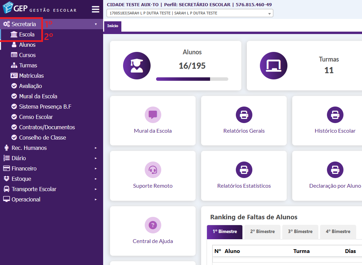Select the Início tab
362x265 pixels.
point(112,26)
